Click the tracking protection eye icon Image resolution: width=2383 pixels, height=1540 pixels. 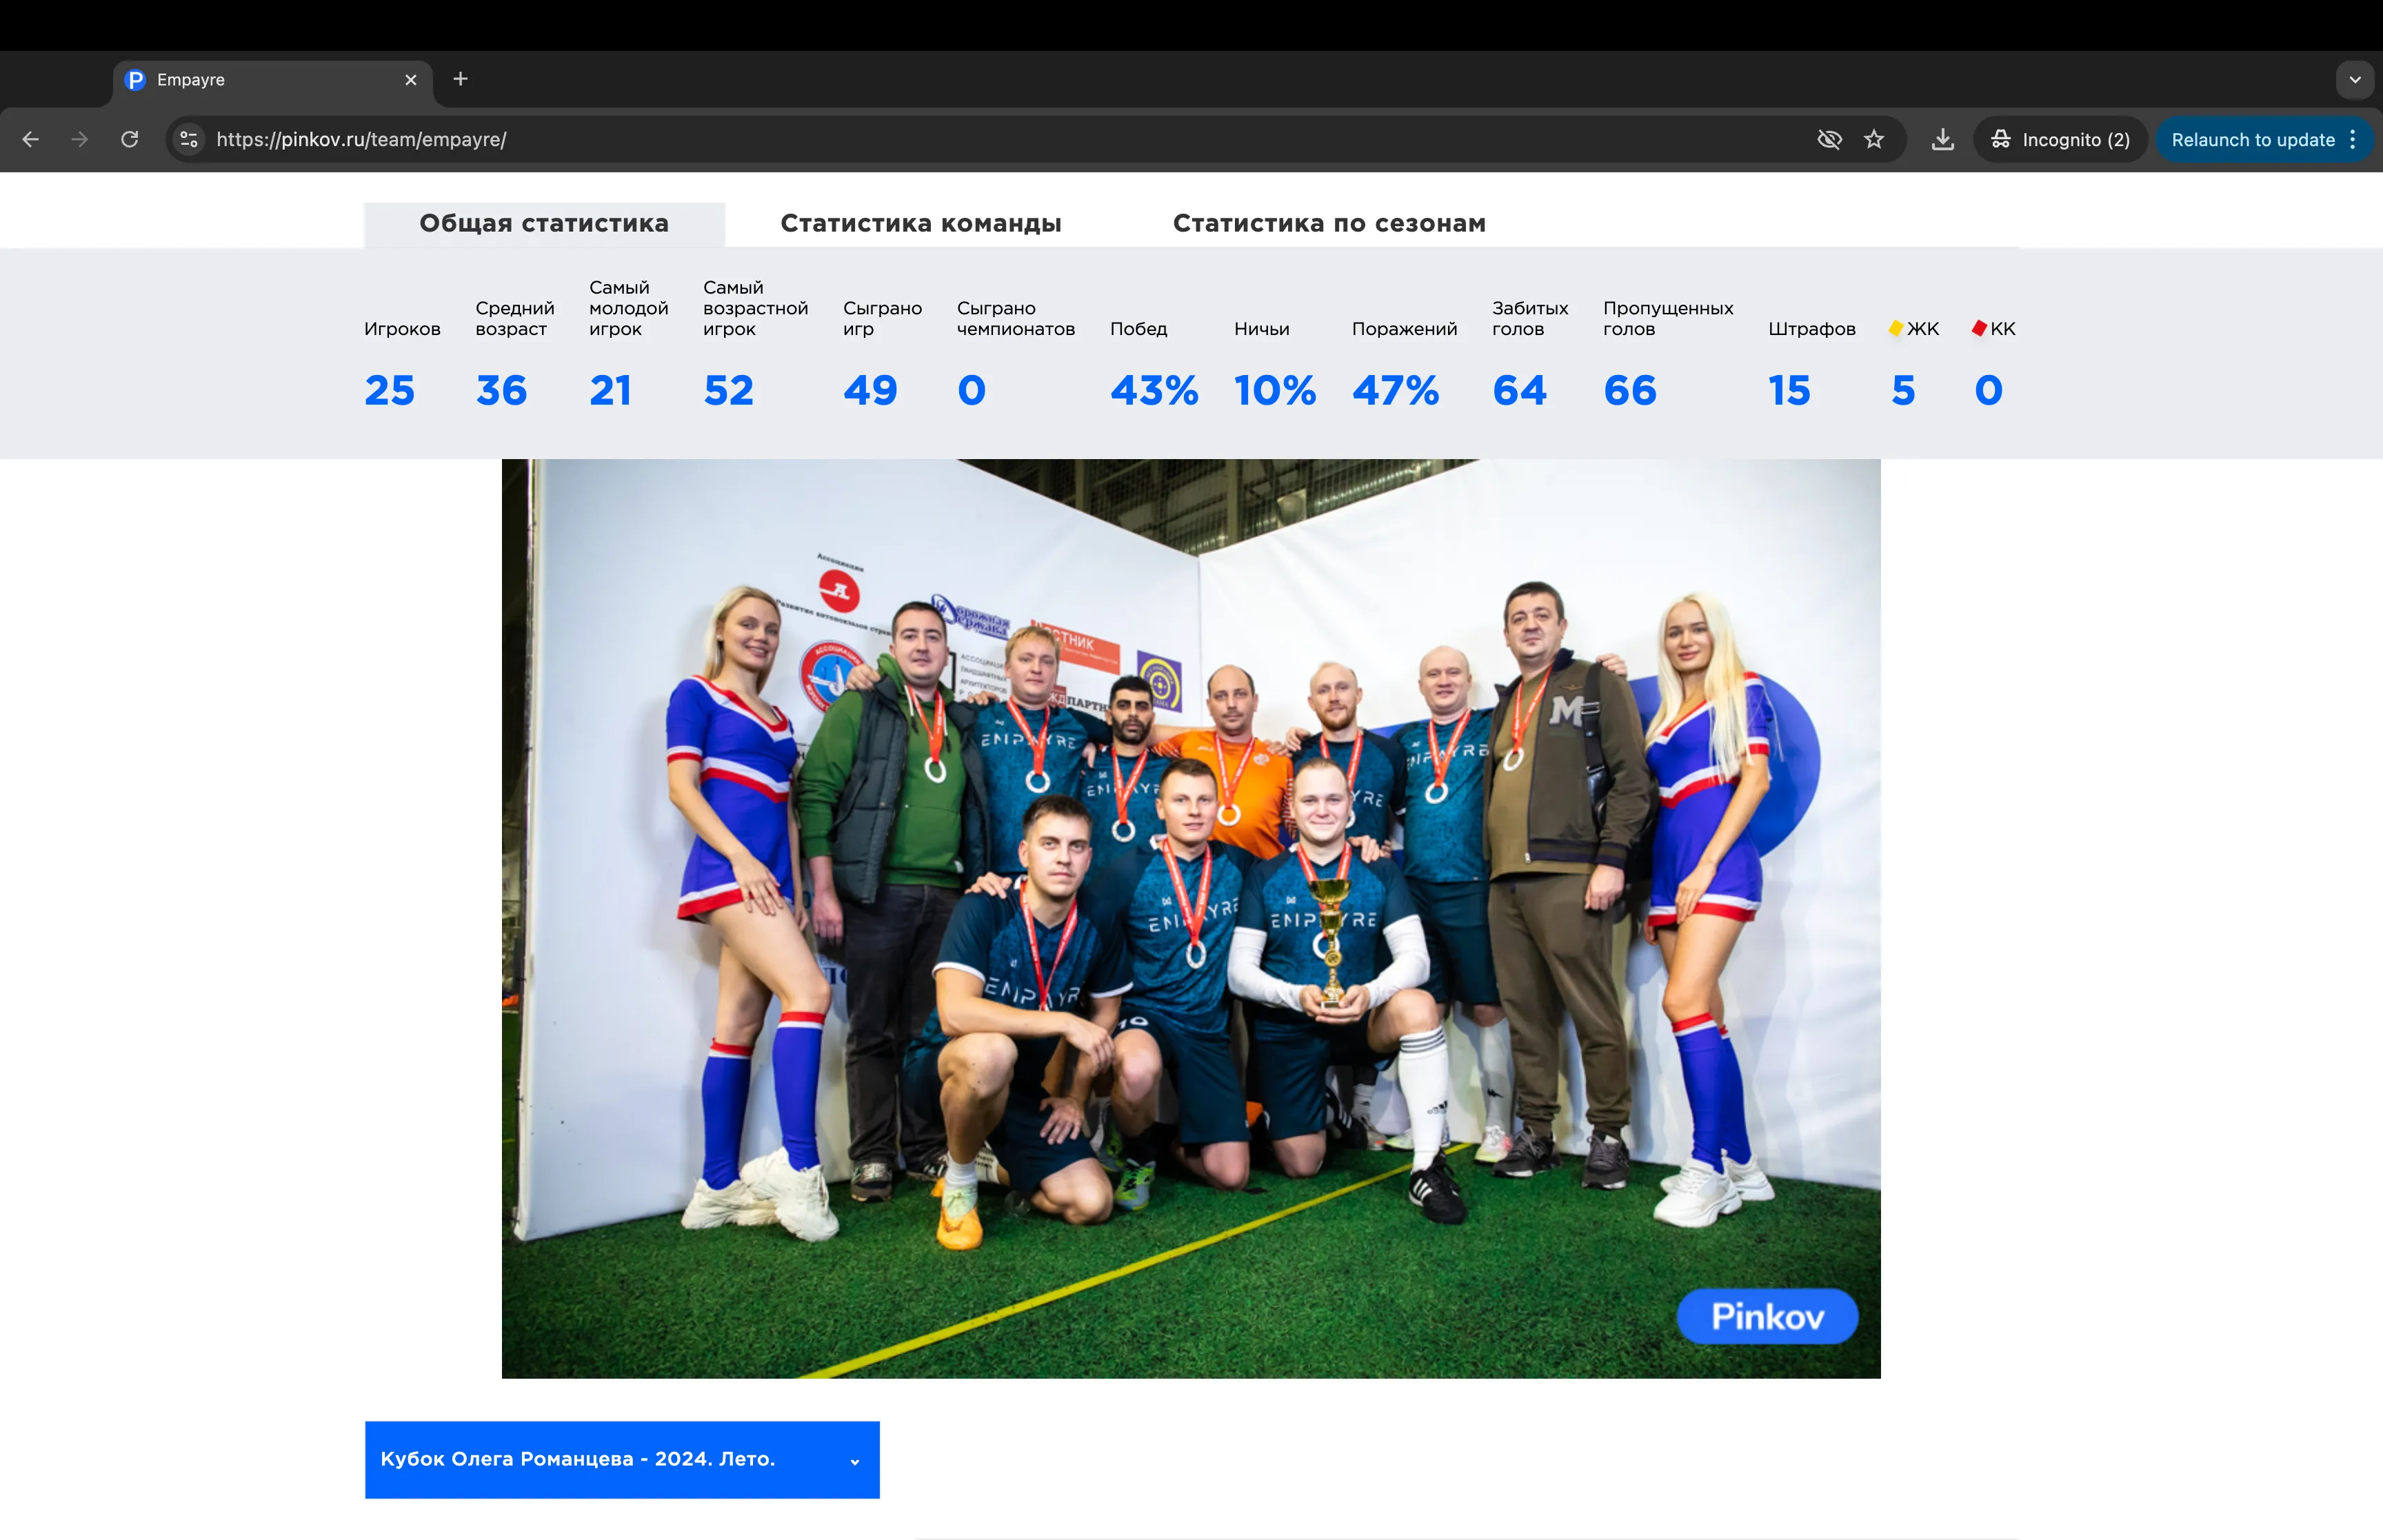[1829, 140]
